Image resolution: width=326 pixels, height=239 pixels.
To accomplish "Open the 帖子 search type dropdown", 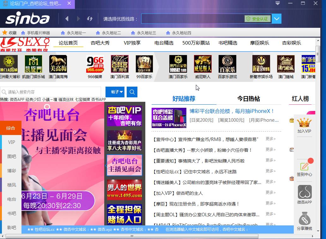I will coord(115,92).
